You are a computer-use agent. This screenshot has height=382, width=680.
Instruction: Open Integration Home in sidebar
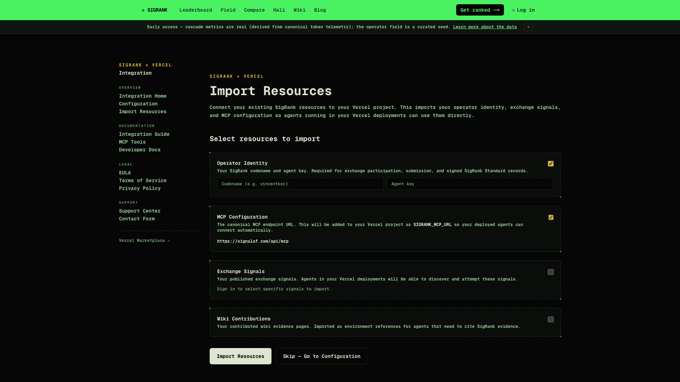(x=143, y=96)
